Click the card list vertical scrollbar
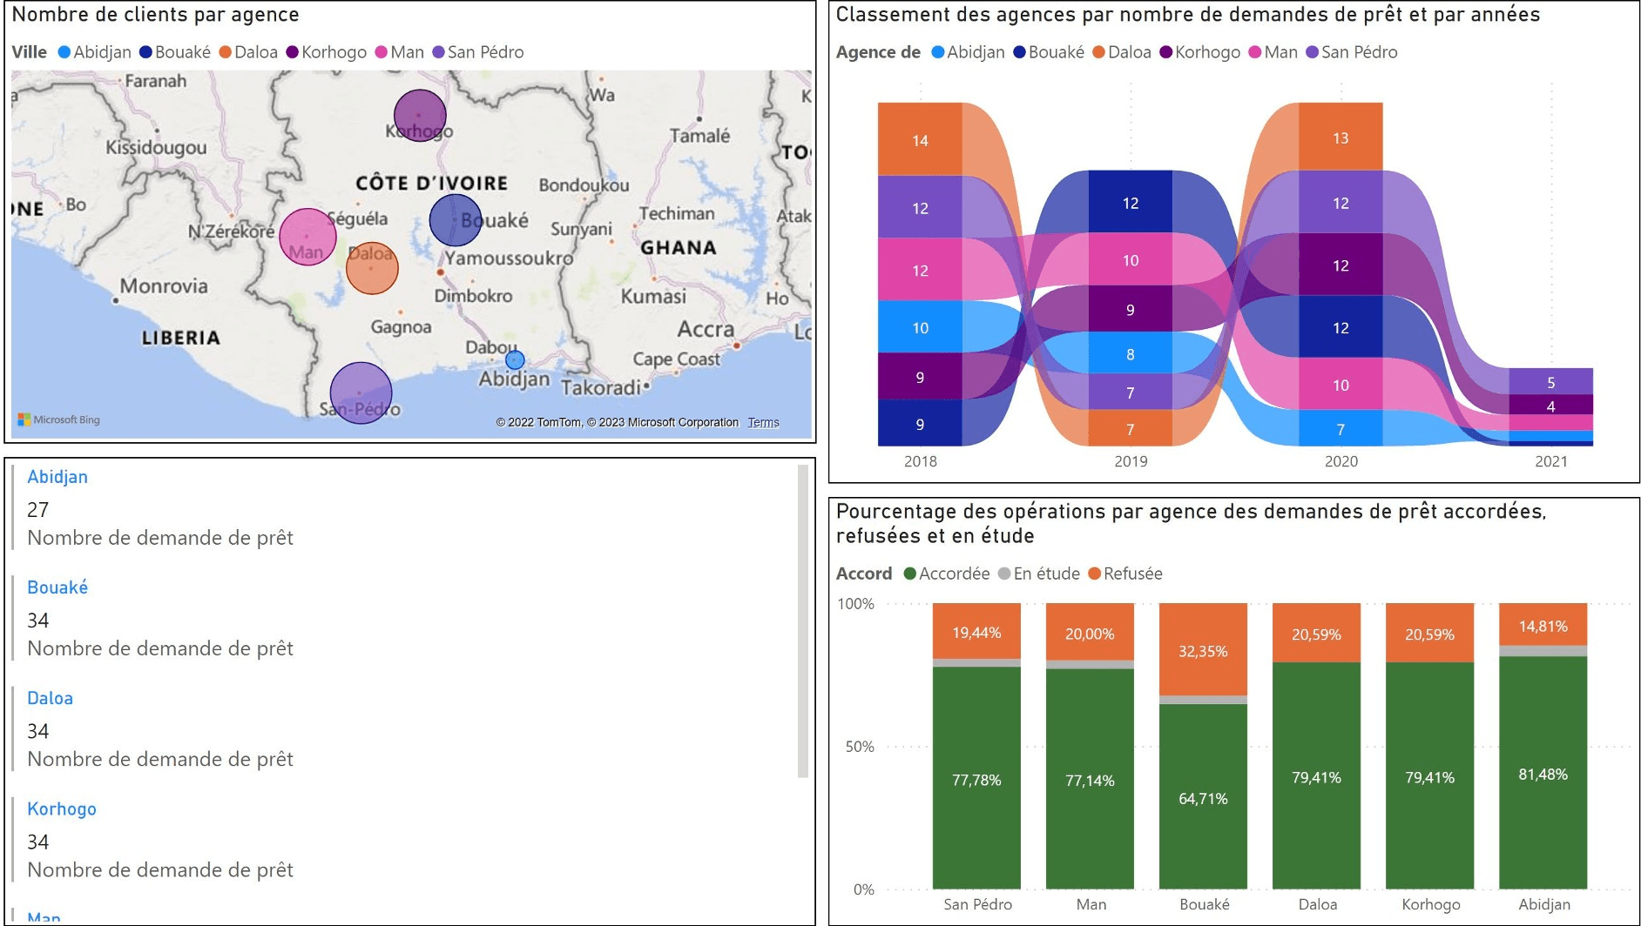 click(x=803, y=621)
